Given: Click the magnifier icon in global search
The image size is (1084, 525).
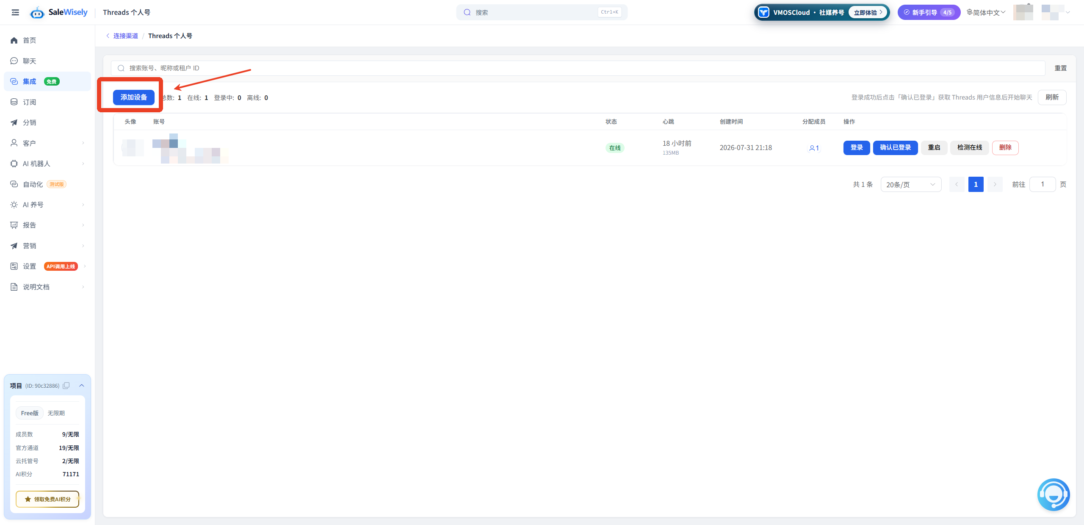Looking at the screenshot, I should [467, 12].
